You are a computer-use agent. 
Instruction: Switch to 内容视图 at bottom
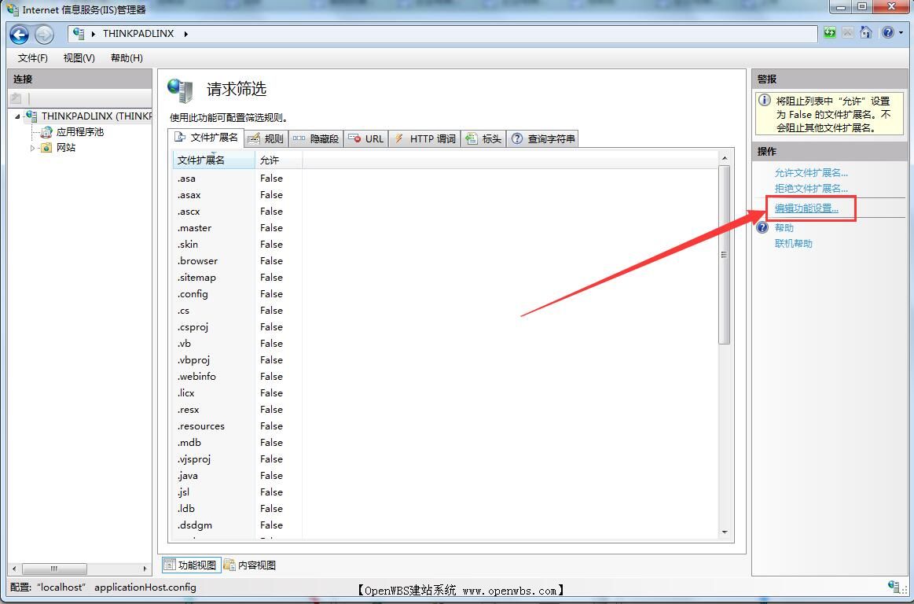pos(250,565)
